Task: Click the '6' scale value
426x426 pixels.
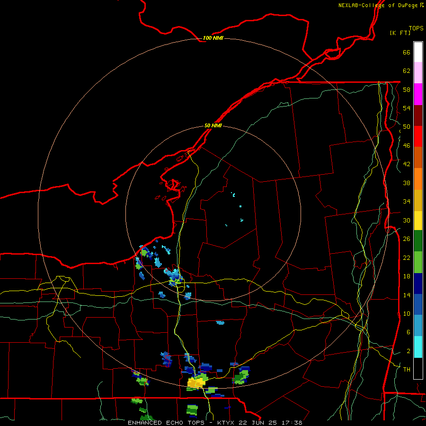Action: [x=408, y=332]
